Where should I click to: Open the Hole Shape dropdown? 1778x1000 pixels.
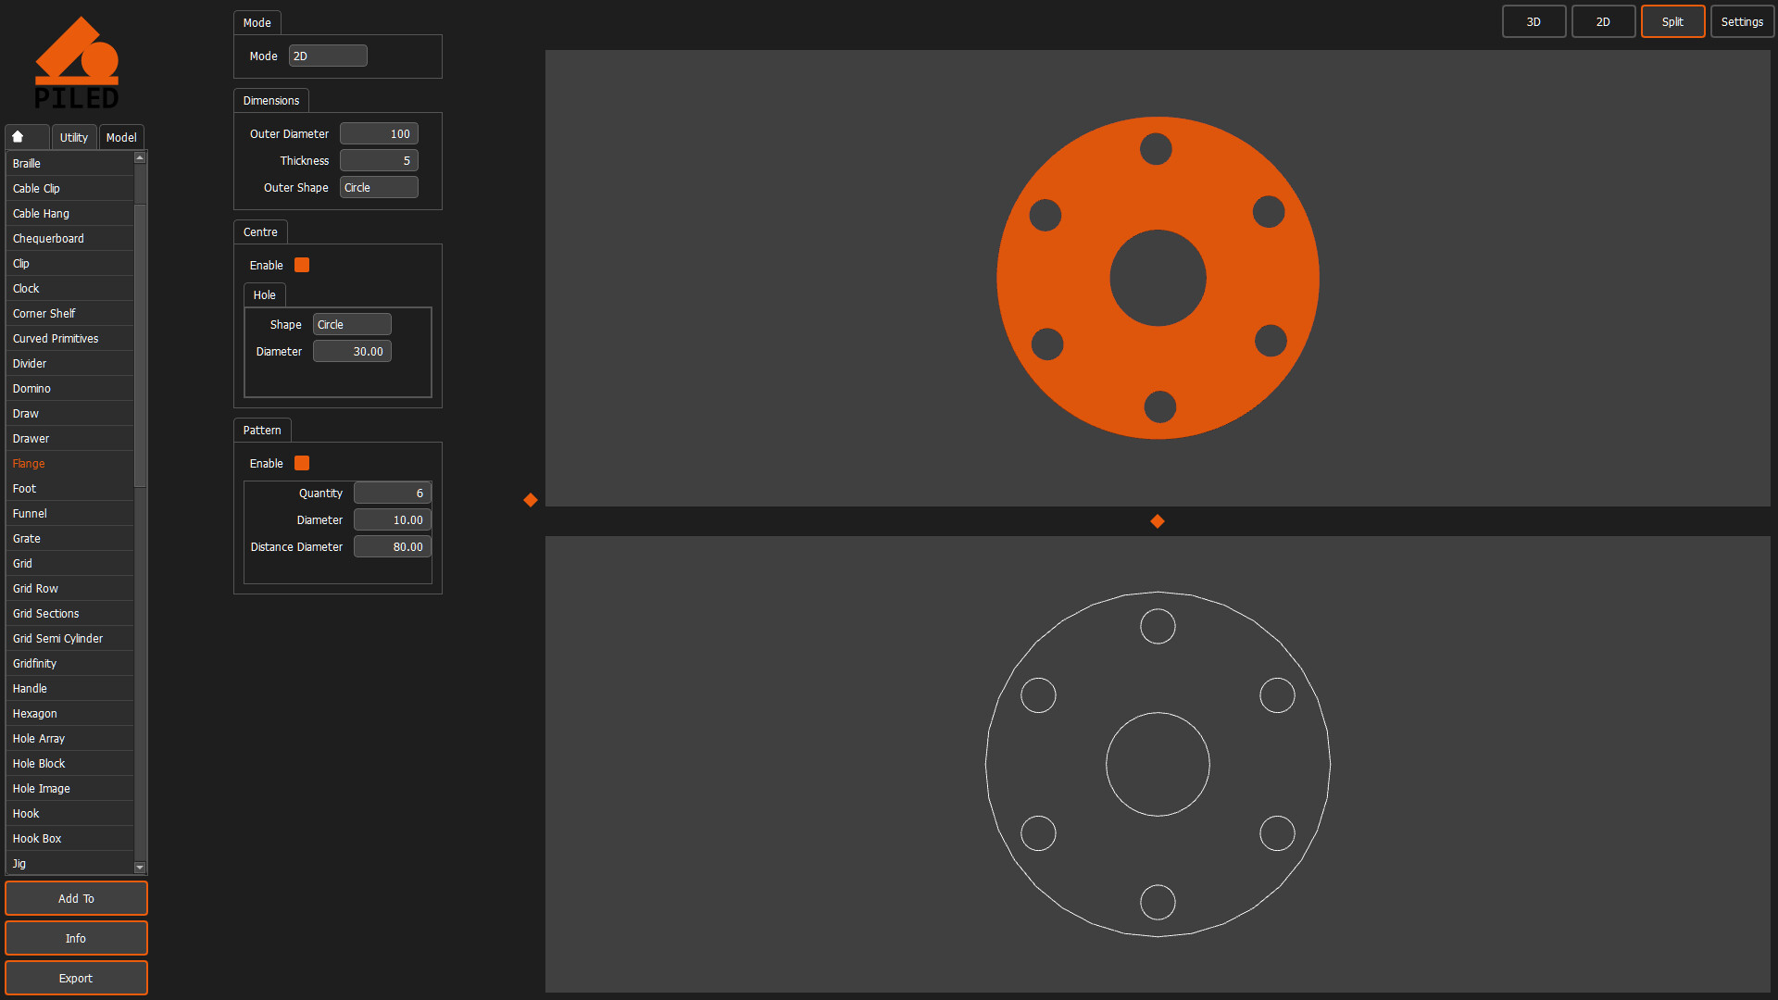pos(352,324)
